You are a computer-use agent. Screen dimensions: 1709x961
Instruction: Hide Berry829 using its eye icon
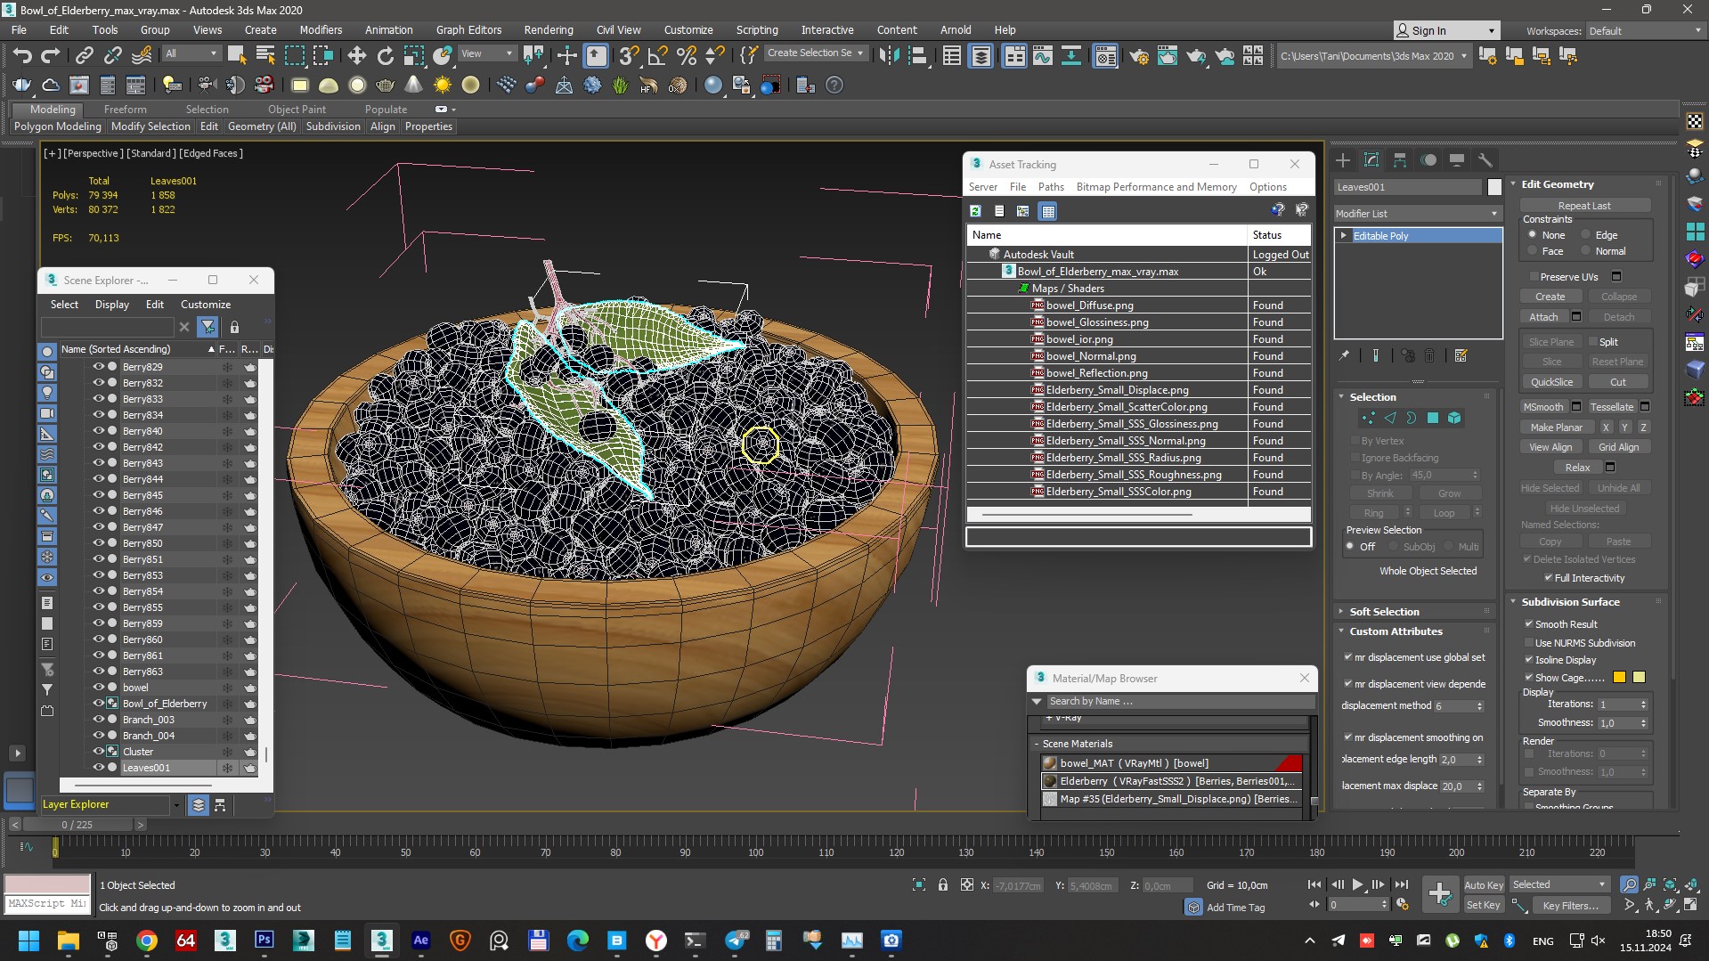coord(99,366)
